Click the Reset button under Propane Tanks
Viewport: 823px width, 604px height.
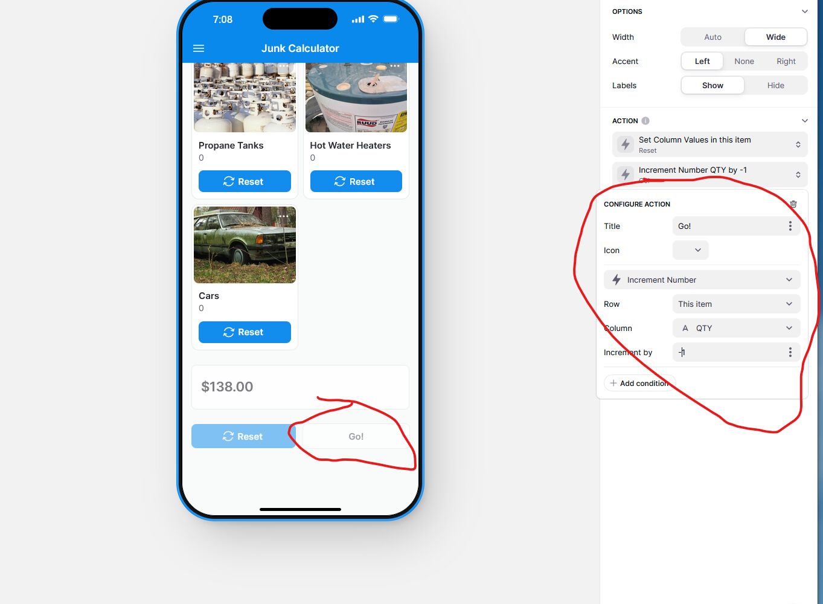pyautogui.click(x=245, y=181)
